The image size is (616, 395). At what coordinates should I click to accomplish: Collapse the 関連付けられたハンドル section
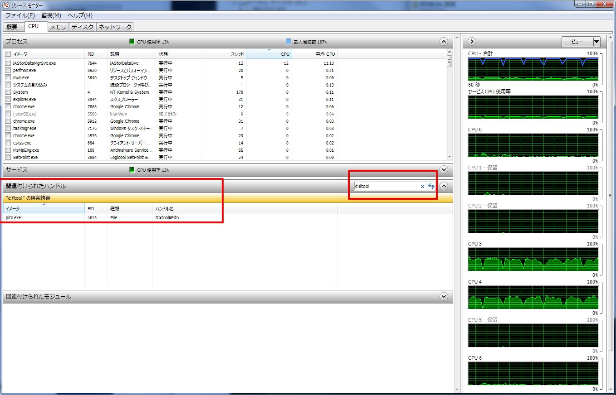coord(444,186)
